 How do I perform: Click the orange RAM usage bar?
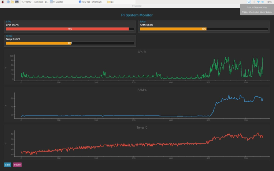point(173,29)
